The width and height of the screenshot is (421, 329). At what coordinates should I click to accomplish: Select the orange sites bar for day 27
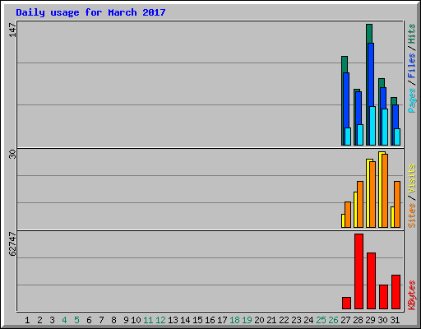pos(348,215)
